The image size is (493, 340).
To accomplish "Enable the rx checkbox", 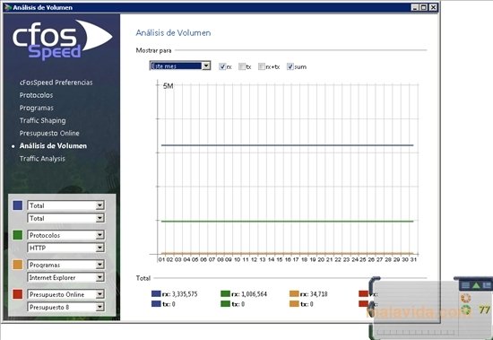I will pyautogui.click(x=222, y=66).
